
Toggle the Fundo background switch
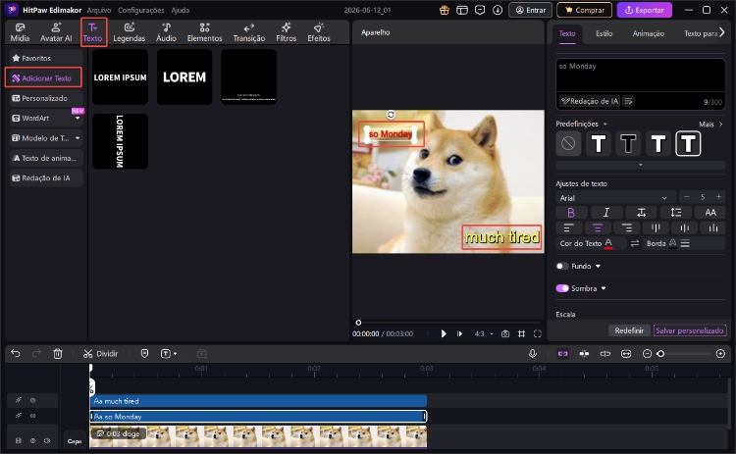562,266
